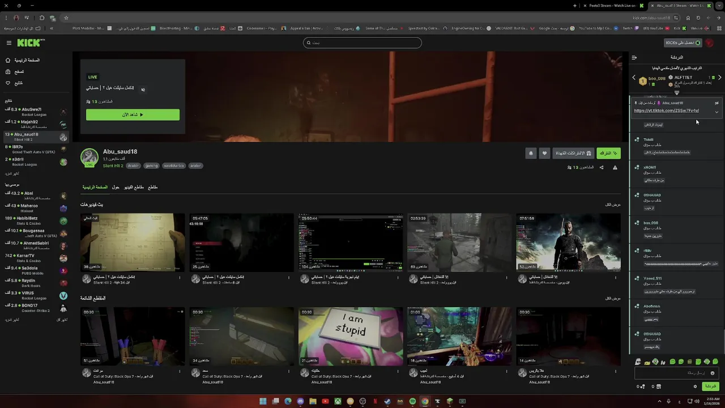Expand the leaderboard with the down arrow handle

pyautogui.click(x=676, y=92)
